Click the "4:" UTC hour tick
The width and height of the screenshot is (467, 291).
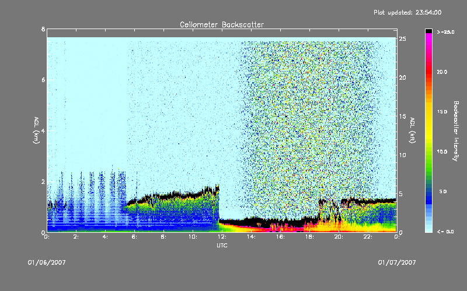(106, 237)
